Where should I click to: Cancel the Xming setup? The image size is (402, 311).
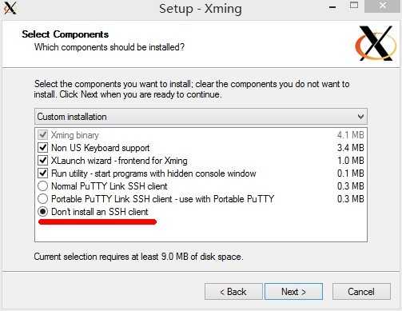361,292
